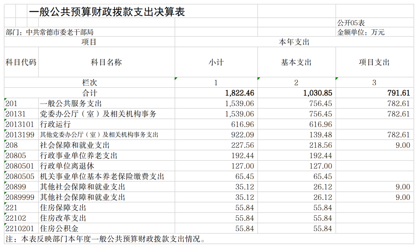
Task: Click subject code 2080505
Action: point(20,176)
